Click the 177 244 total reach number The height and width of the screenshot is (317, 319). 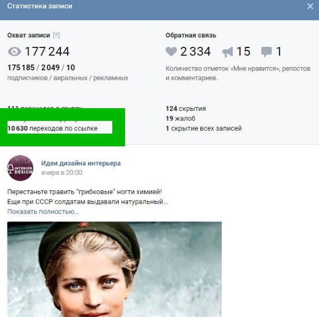pos(47,51)
